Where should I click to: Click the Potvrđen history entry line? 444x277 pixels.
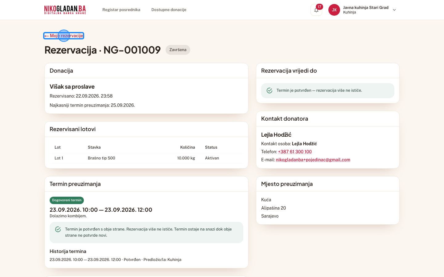115,260
